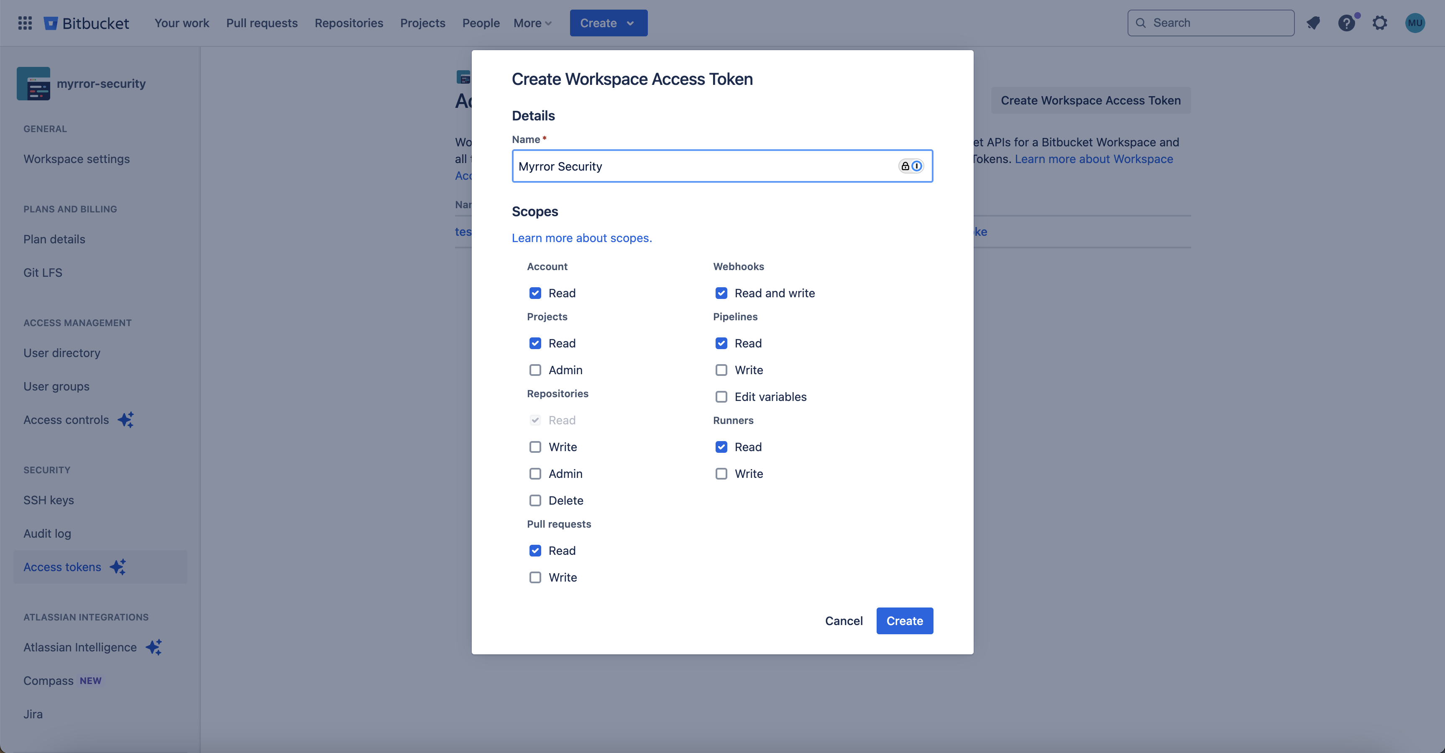Uncheck Webhooks Read and write scope

(721, 293)
